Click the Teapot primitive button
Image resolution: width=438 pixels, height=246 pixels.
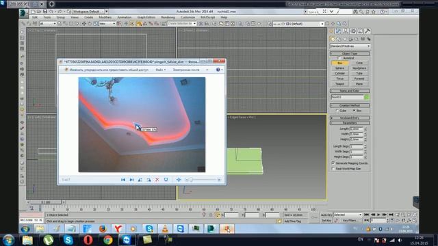[x=340, y=83]
